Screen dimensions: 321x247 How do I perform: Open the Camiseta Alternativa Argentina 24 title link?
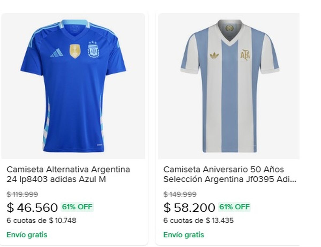[x=68, y=174]
